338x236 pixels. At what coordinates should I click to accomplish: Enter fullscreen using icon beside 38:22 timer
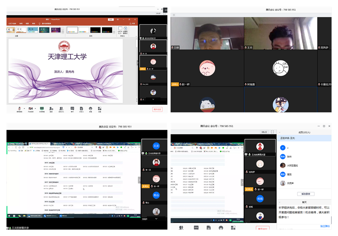(x=272, y=132)
